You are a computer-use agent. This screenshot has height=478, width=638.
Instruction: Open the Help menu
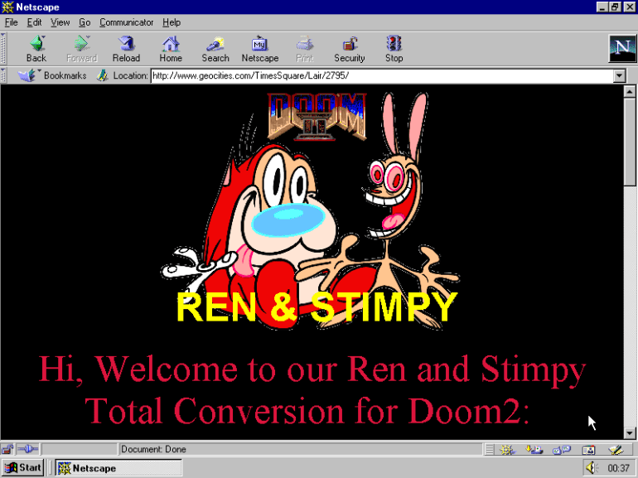click(x=172, y=22)
